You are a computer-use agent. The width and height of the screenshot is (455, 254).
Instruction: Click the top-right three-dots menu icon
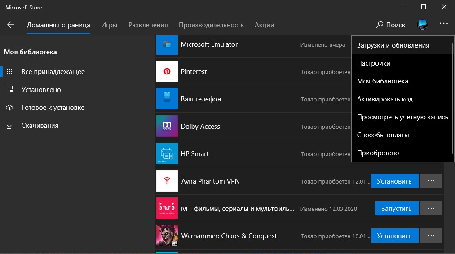point(444,23)
